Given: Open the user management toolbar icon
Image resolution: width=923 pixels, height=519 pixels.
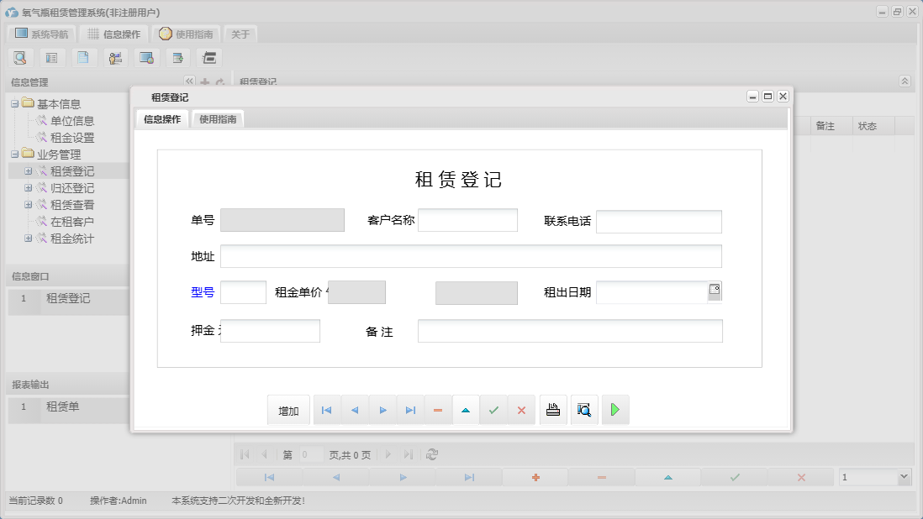Looking at the screenshot, I should point(115,57).
